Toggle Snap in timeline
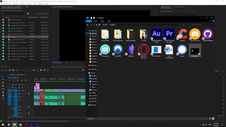This screenshot has height=127, width=226. [x=13, y=80]
